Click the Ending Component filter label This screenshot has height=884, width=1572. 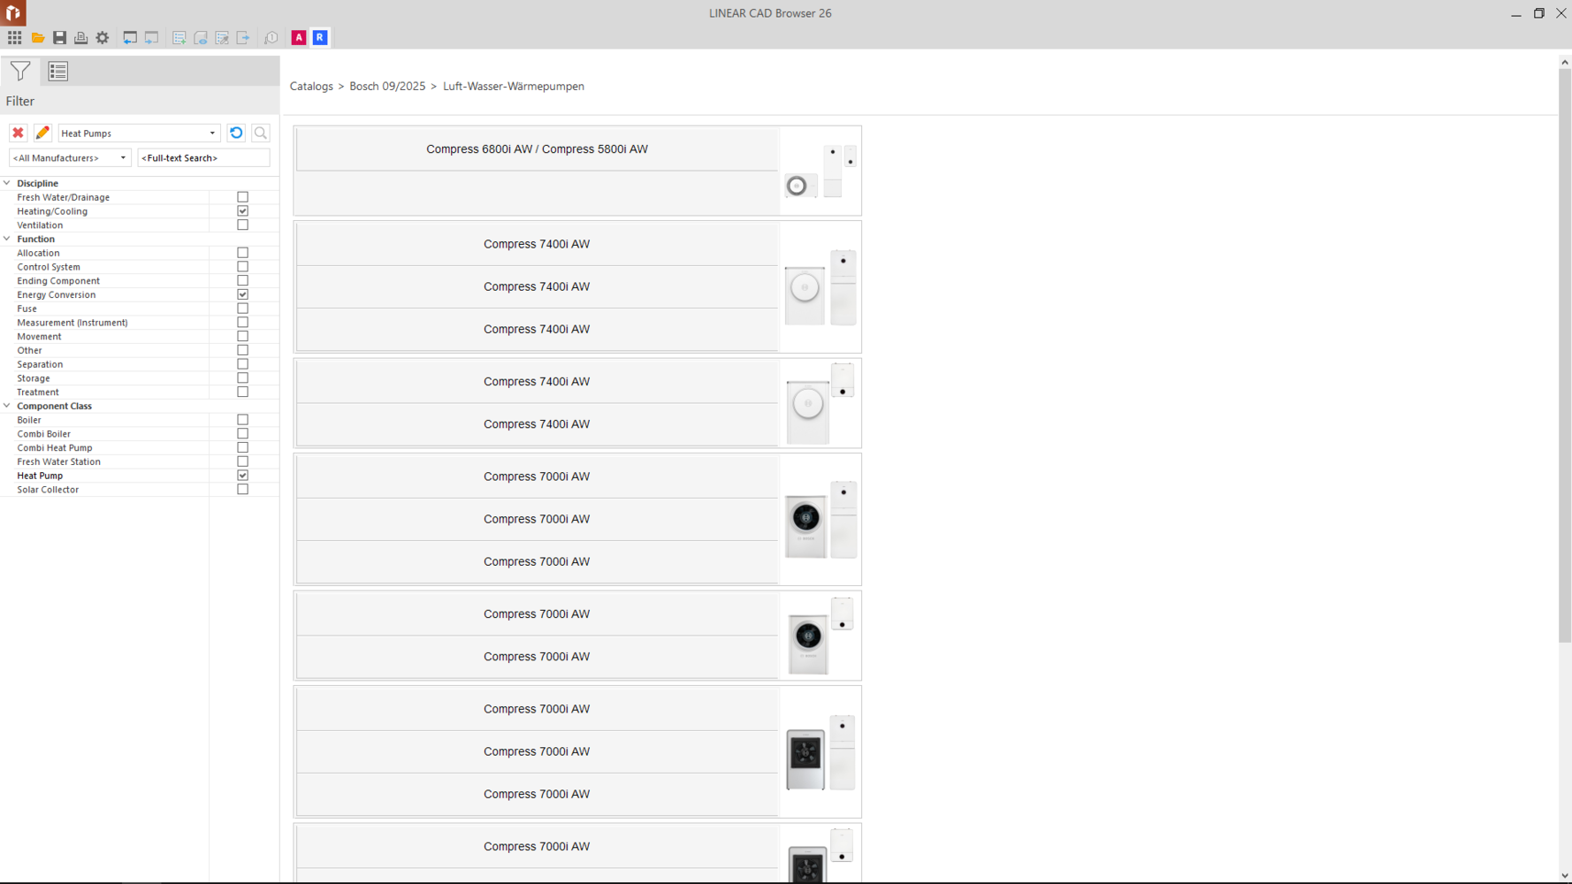click(58, 281)
